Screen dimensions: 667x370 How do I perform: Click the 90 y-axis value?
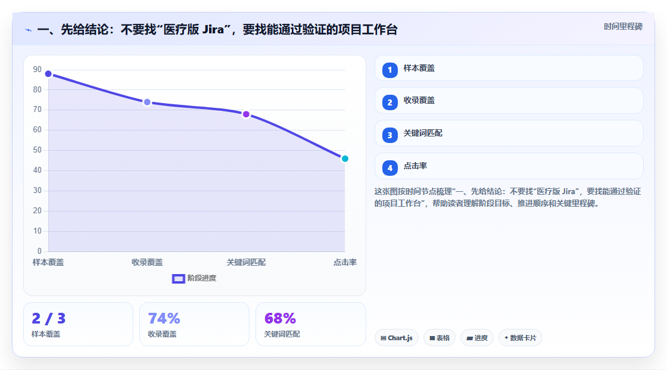click(x=38, y=69)
